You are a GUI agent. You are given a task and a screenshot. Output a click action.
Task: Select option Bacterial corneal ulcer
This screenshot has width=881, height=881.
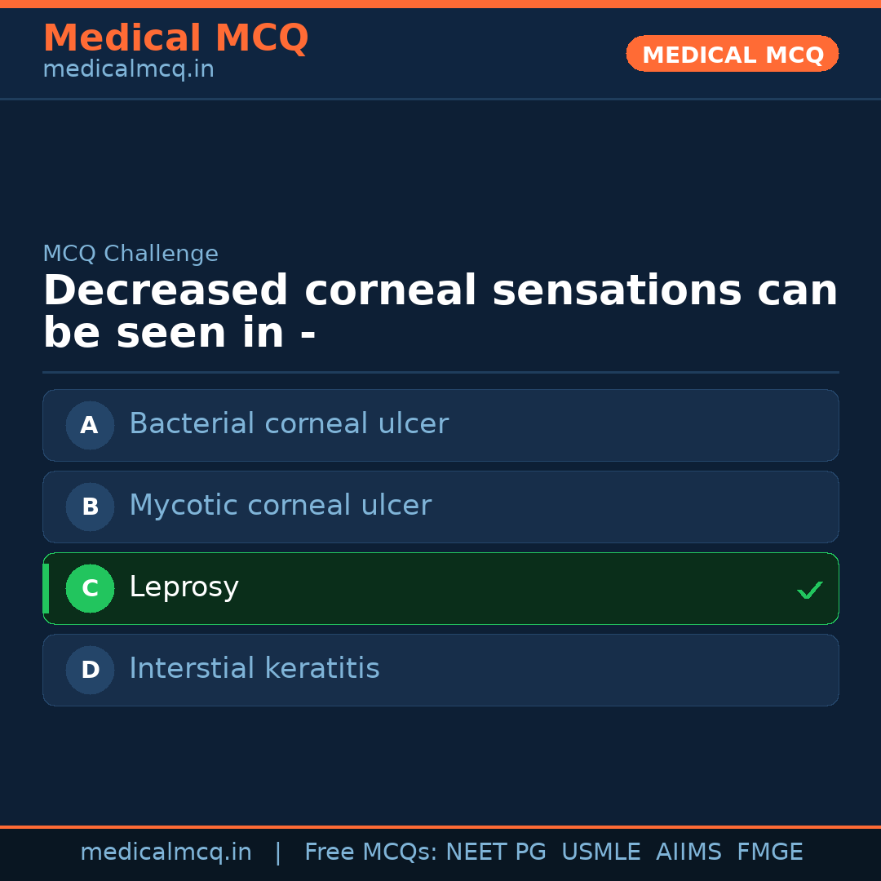pyautogui.click(x=289, y=424)
